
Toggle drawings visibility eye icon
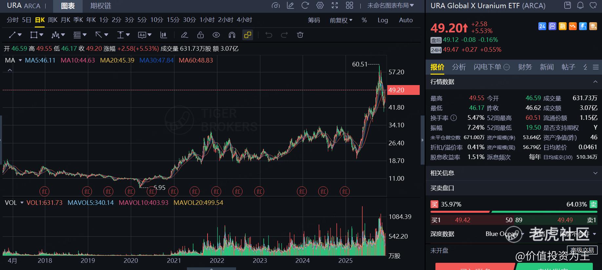pyautogui.click(x=216, y=35)
